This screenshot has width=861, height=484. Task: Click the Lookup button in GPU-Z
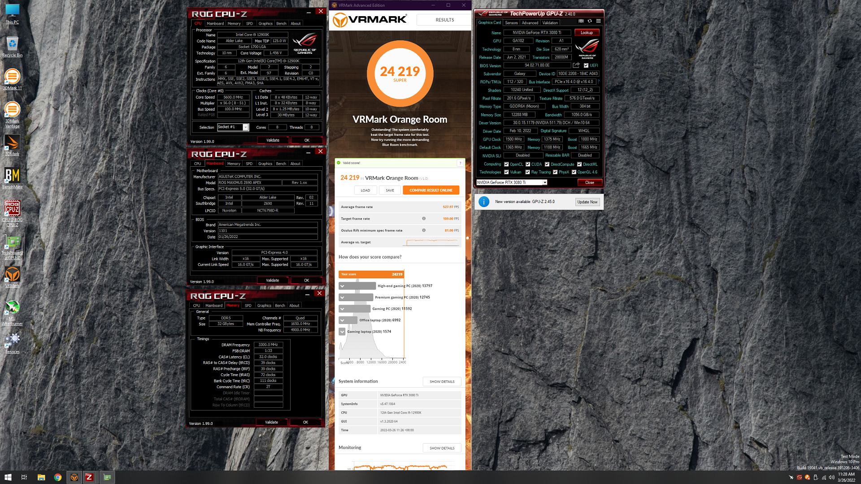point(587,33)
